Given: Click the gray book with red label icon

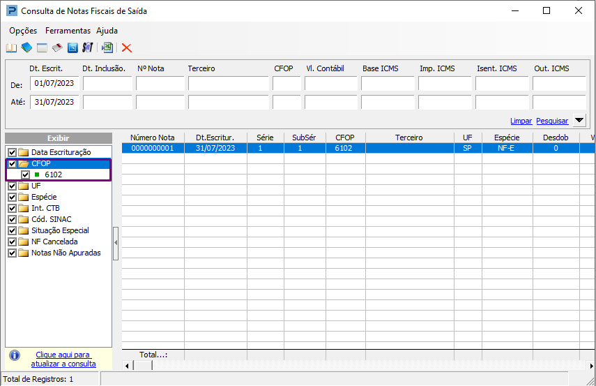Looking at the screenshot, I should (57, 47).
